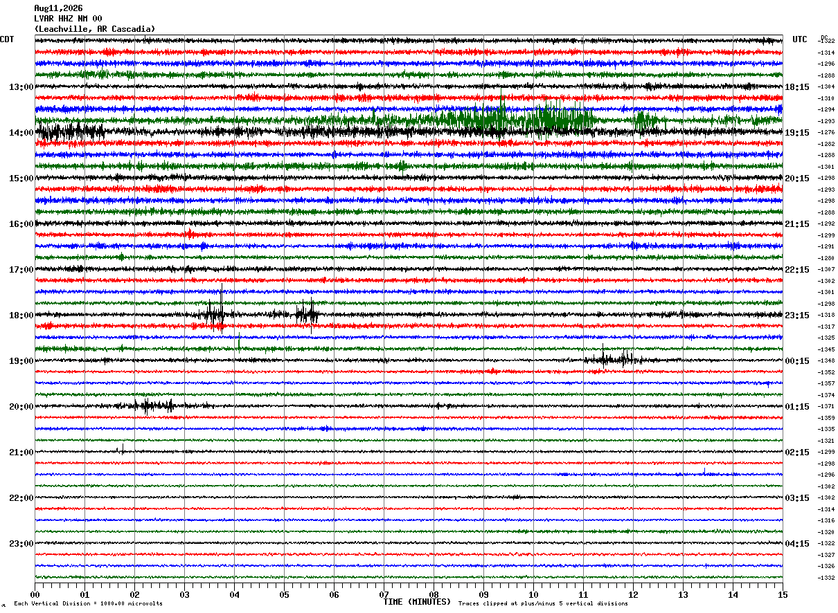Click the "15:00" CDT time label
This screenshot has height=613, width=838.
[21, 179]
